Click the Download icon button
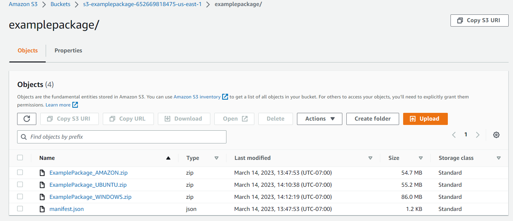 click(x=168, y=119)
